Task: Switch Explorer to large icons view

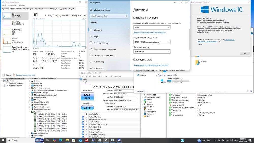Action: coord(251,91)
